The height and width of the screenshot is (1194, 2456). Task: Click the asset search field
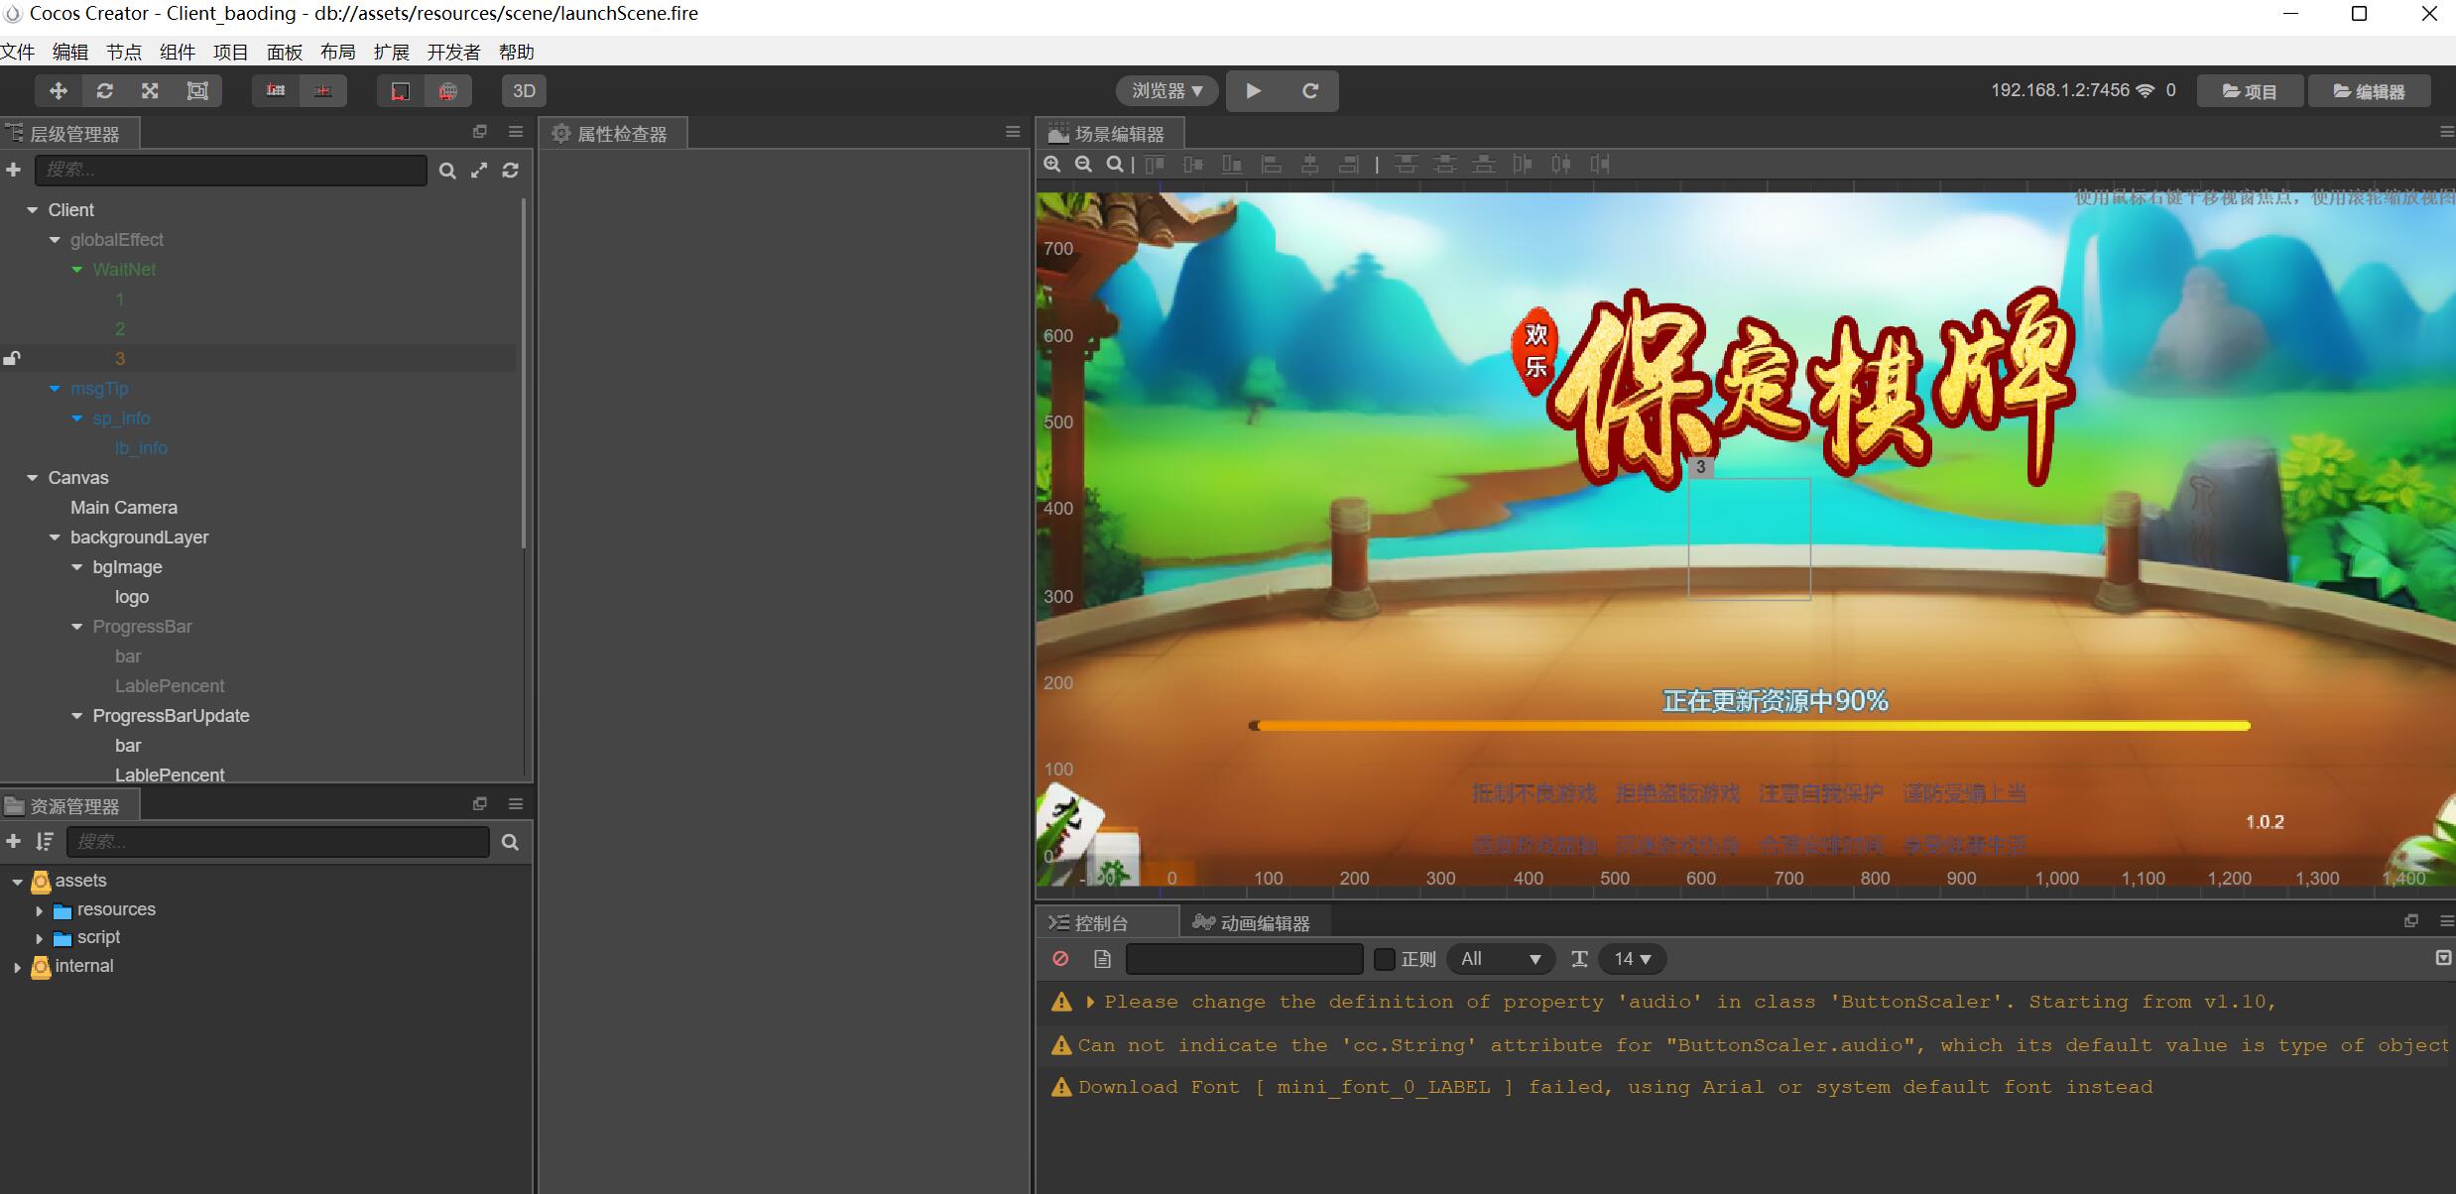point(279,842)
